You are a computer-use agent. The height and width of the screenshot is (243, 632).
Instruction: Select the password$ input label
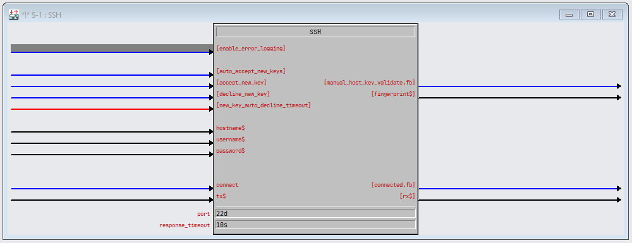pyautogui.click(x=231, y=150)
